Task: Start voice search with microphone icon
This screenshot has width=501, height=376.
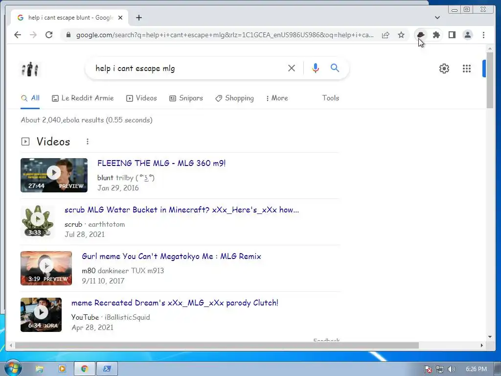Action: (316, 68)
